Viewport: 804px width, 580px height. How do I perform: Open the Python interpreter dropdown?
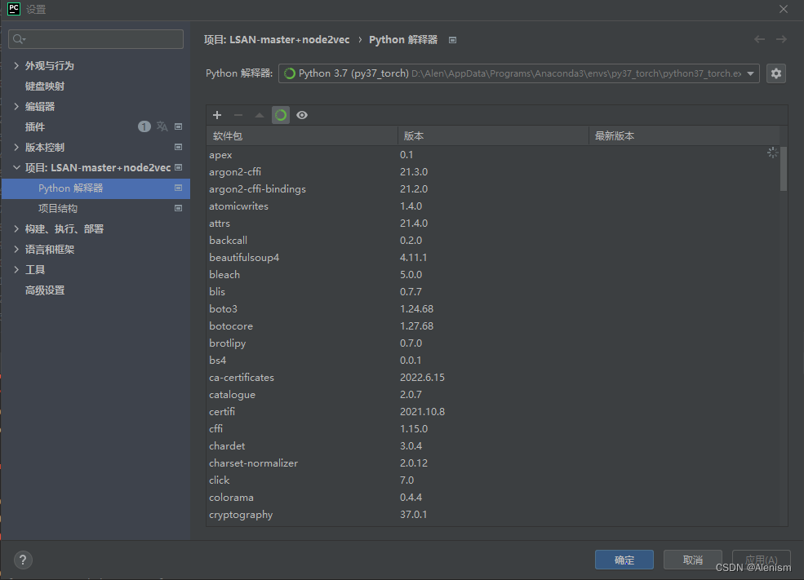tap(518, 73)
